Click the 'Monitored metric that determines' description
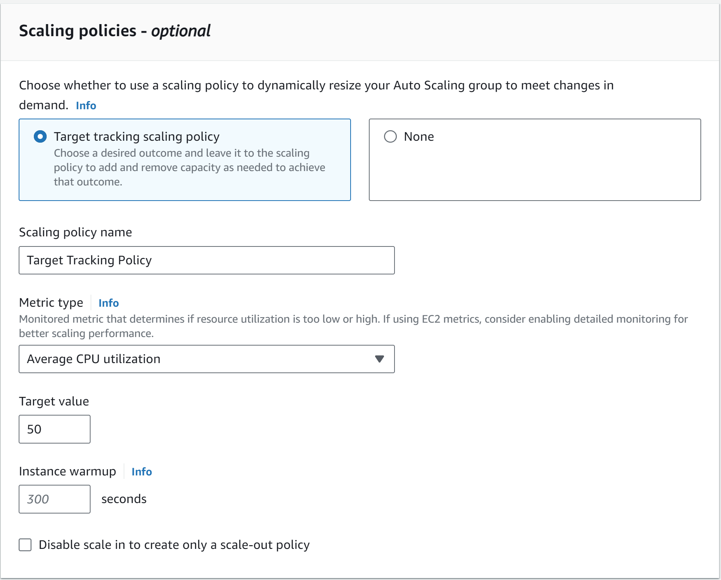The width and height of the screenshot is (721, 580). (353, 326)
